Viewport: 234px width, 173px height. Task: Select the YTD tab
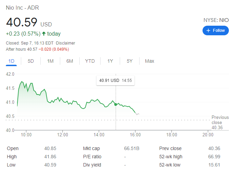point(90,61)
